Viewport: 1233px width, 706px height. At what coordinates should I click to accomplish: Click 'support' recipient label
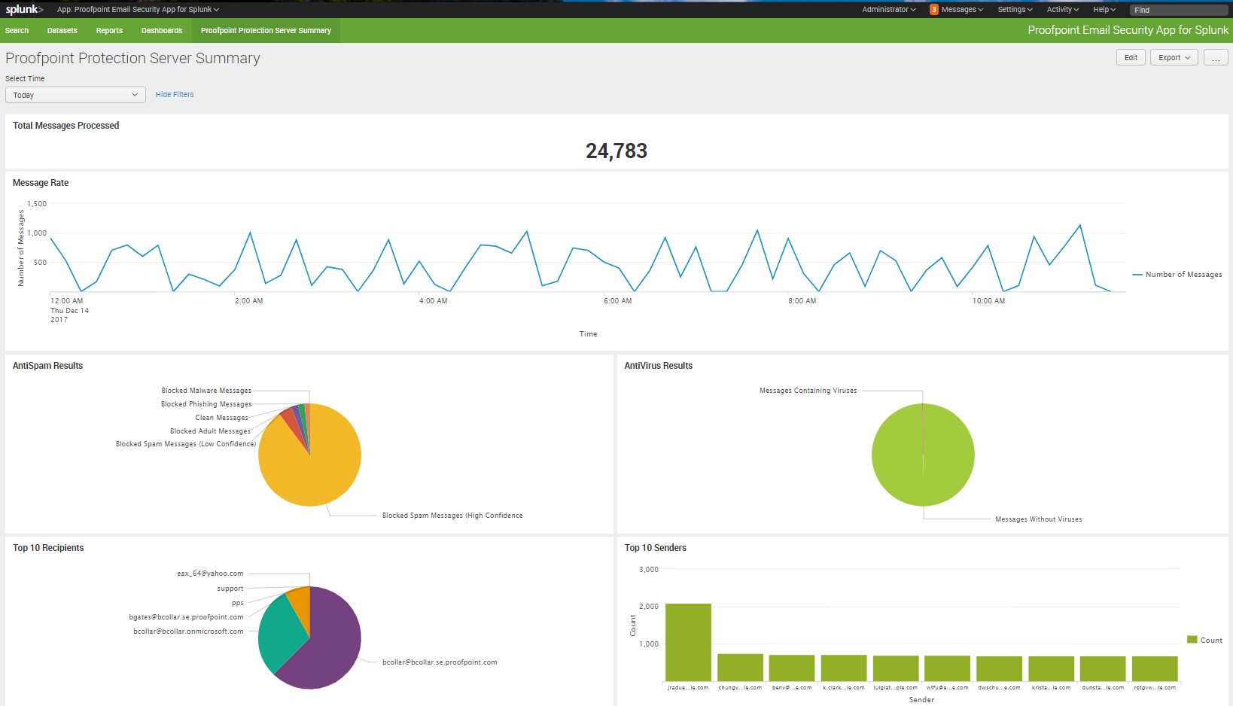(230, 589)
